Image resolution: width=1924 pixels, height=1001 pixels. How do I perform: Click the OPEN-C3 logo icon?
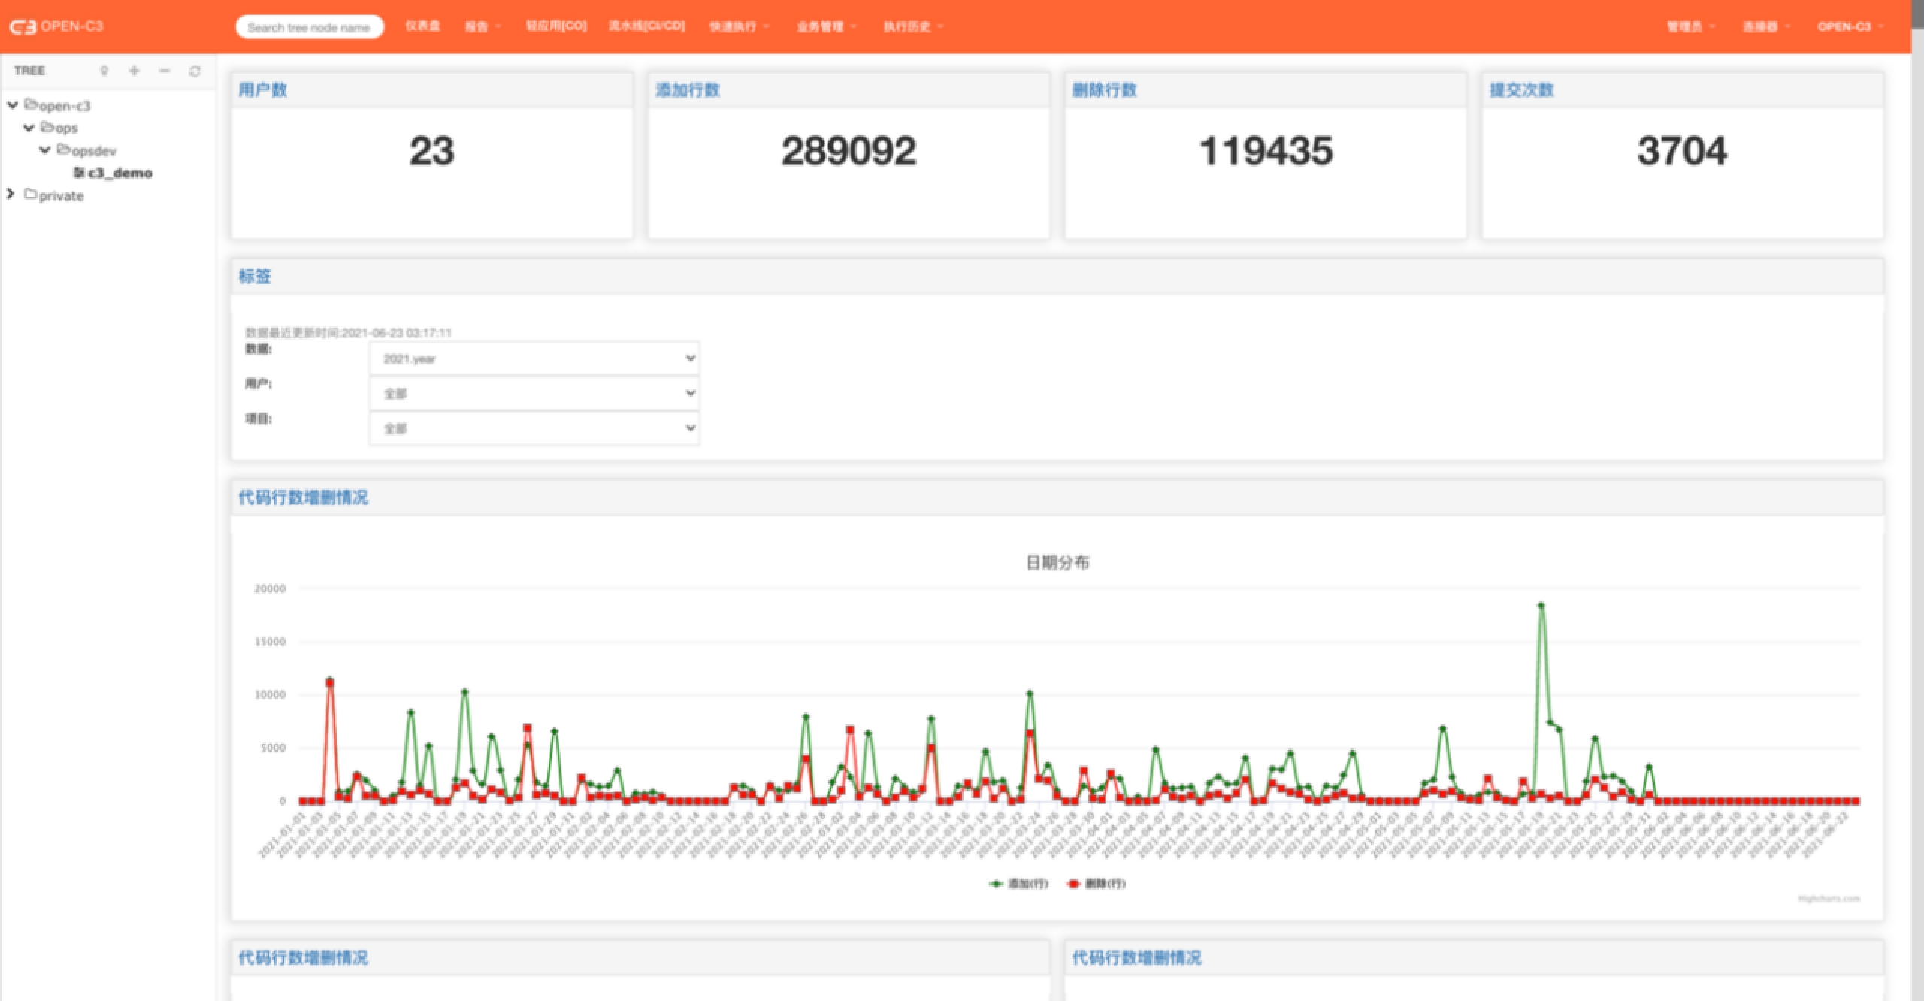point(23,26)
